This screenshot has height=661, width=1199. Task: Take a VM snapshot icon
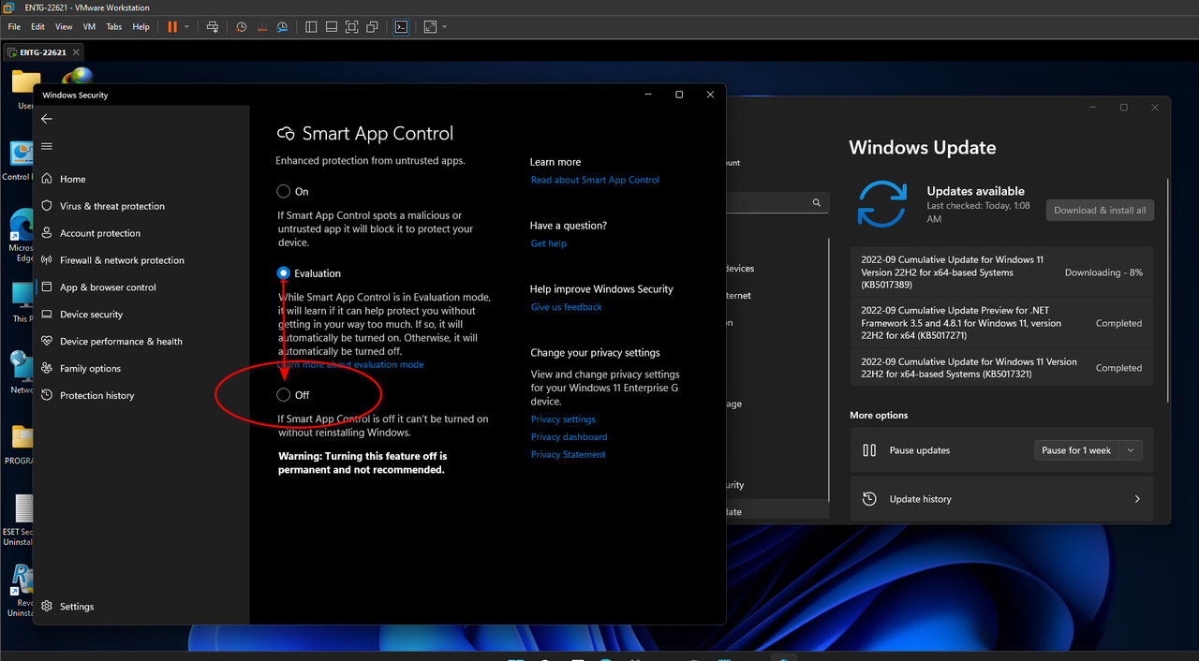click(x=242, y=27)
